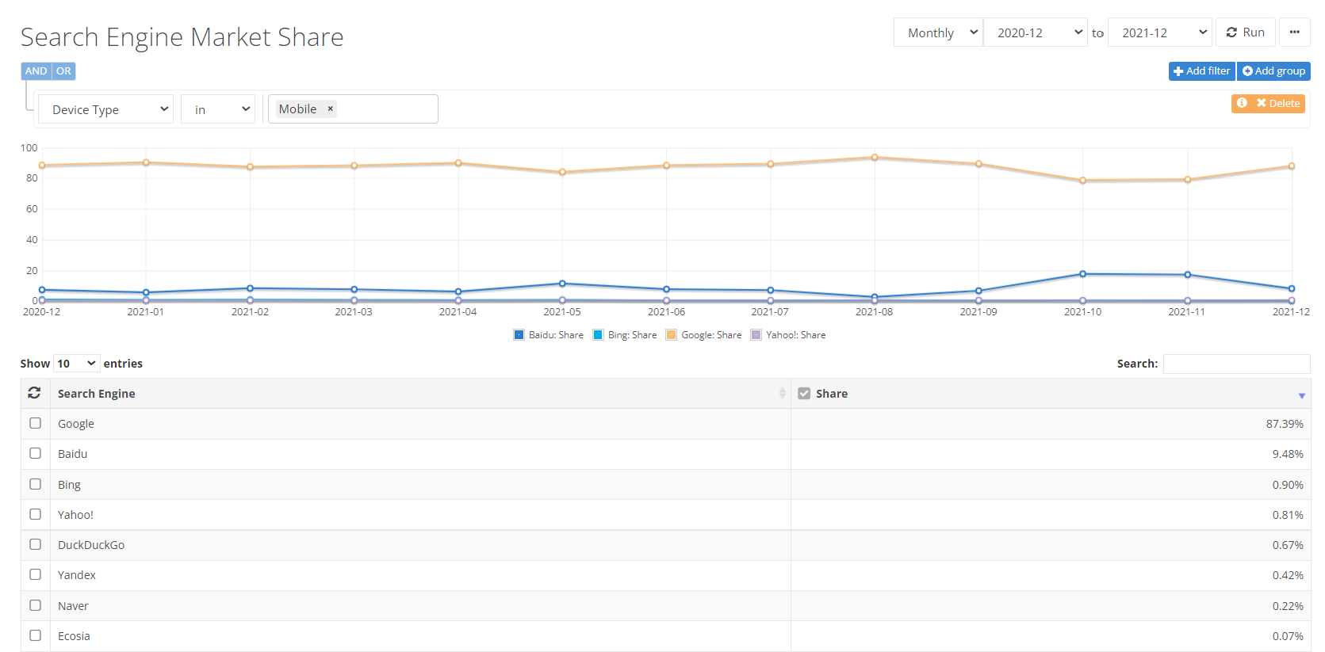Open the Monthly interval dropdown
Viewport: 1325px width, 652px height.
pos(938,32)
